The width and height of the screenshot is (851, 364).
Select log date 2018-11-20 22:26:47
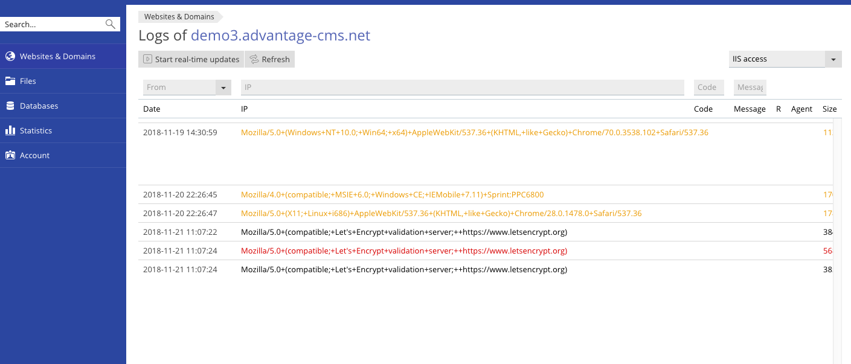[x=180, y=214]
